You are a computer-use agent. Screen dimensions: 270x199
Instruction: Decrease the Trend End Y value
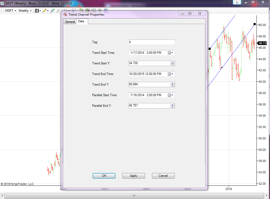(x=173, y=86)
